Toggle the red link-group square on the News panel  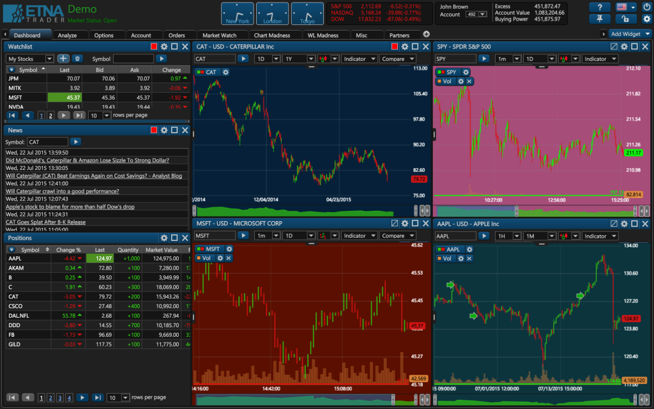coord(154,130)
